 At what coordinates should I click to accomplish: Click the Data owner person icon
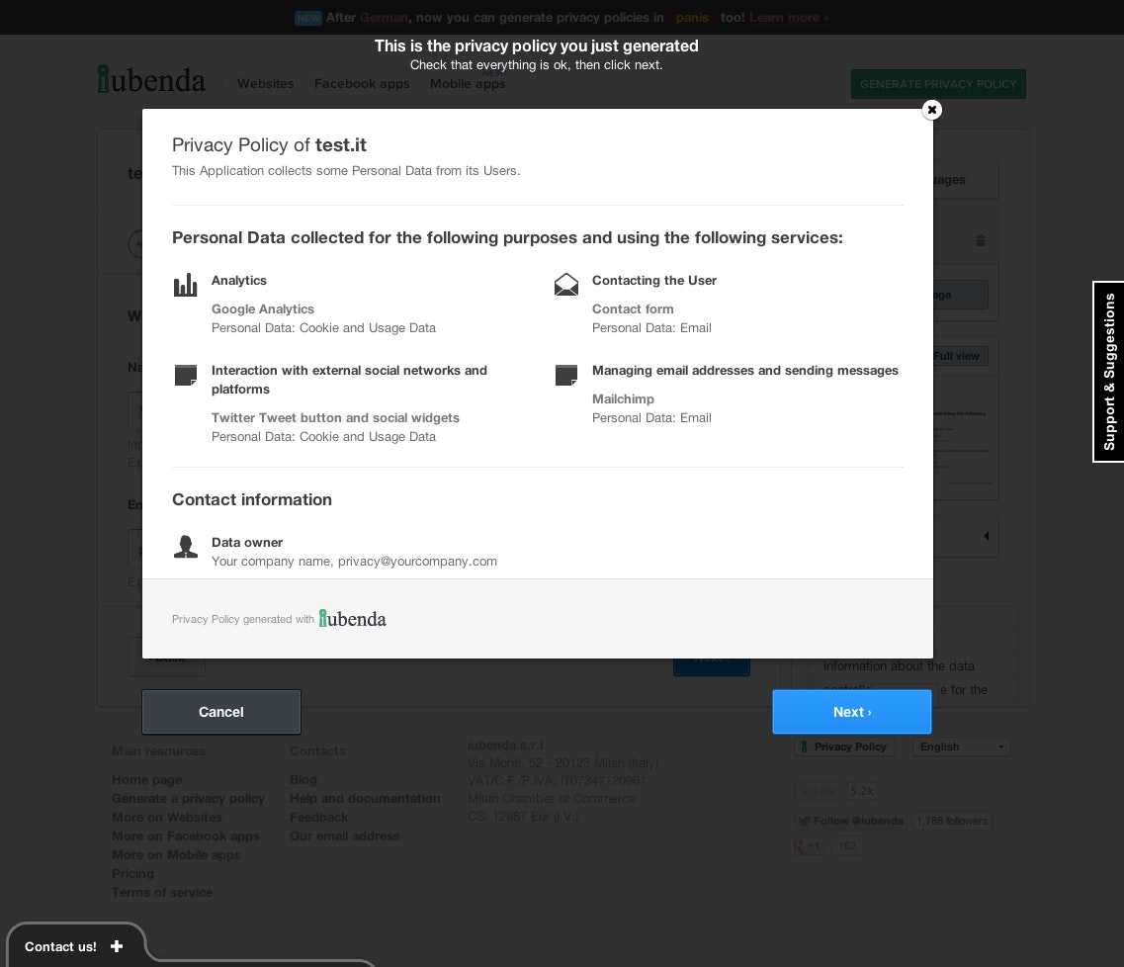[x=186, y=547]
